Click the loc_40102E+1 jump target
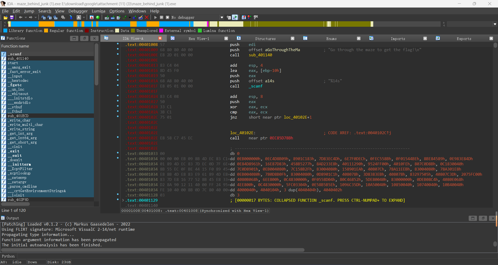The image size is (498, 265). tap(298, 117)
